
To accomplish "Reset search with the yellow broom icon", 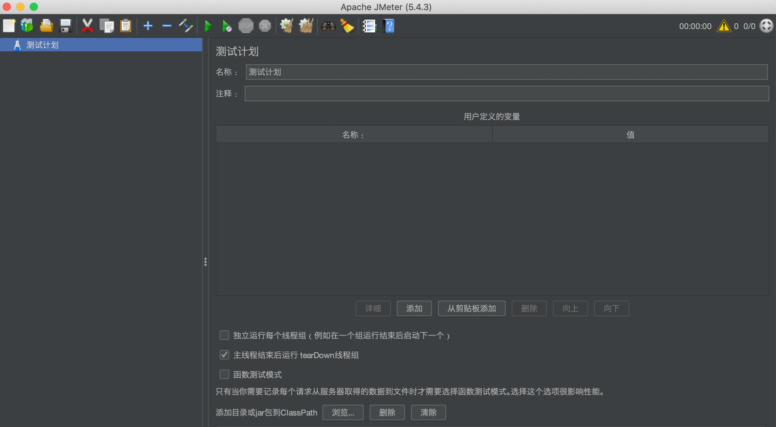I will 347,26.
